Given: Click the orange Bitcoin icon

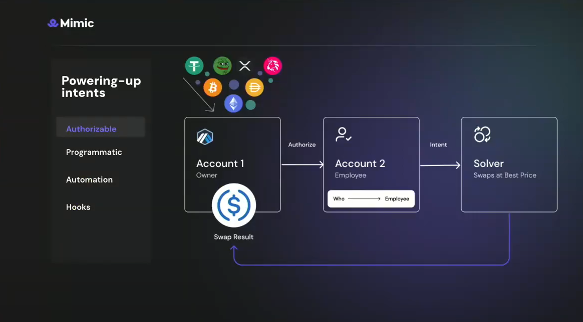Looking at the screenshot, I should tap(212, 88).
